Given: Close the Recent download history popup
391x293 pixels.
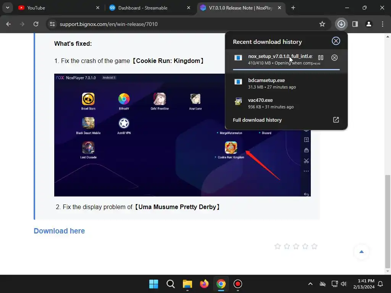Looking at the screenshot, I should pyautogui.click(x=336, y=41).
